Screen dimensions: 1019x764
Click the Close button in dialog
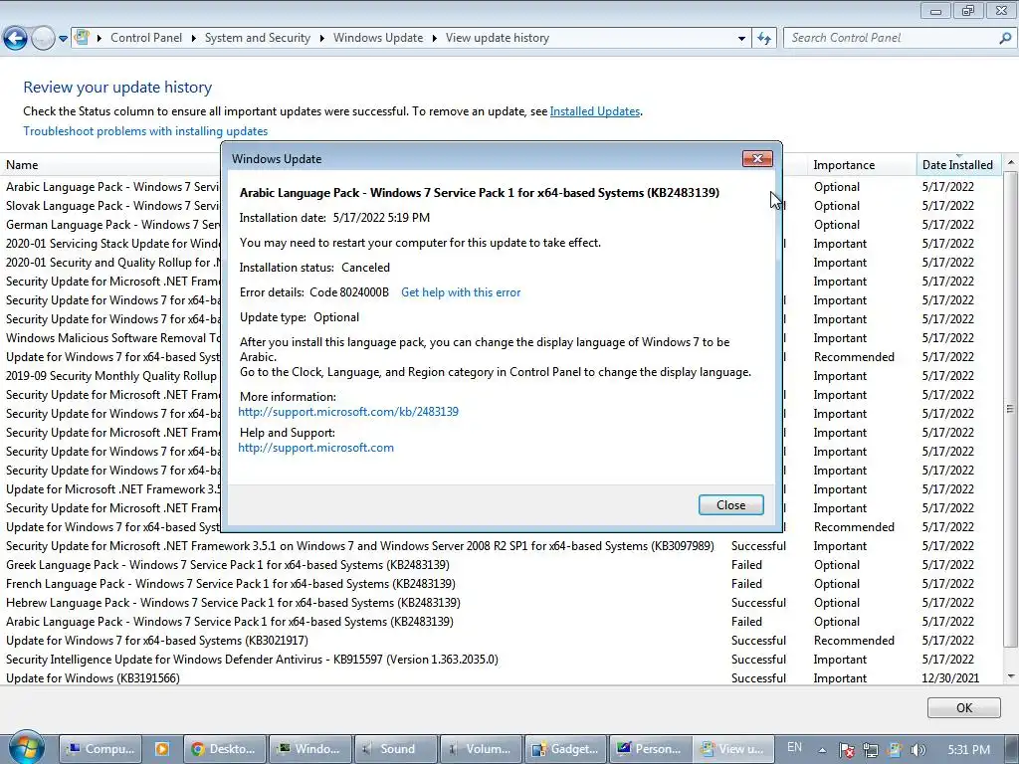pyautogui.click(x=731, y=504)
